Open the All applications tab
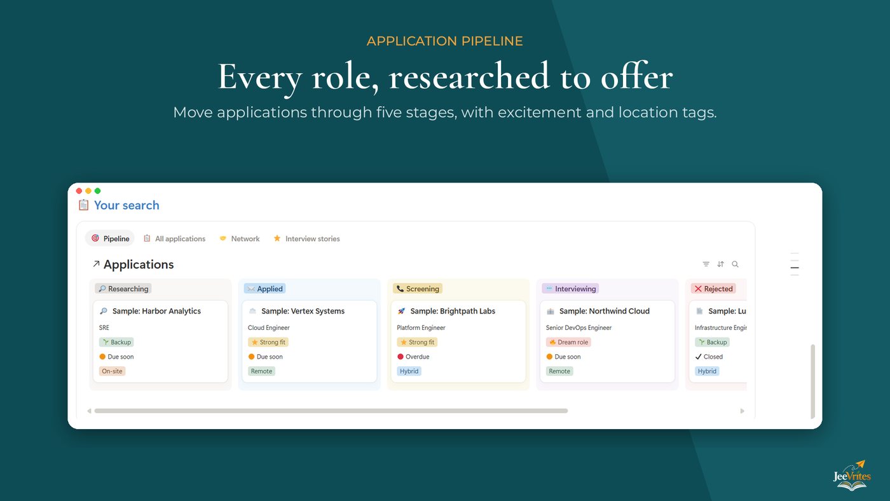Screen dimensions: 890x501 174,238
